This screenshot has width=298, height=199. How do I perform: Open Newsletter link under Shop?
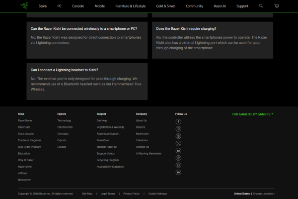pyautogui.click(x=24, y=180)
